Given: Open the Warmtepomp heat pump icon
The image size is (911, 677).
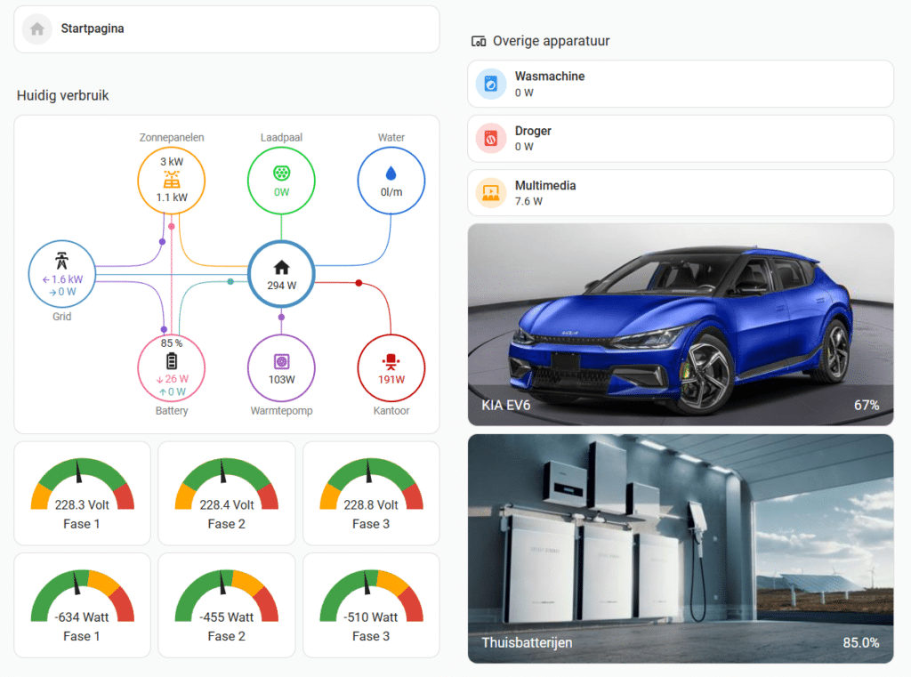Looking at the screenshot, I should [281, 362].
